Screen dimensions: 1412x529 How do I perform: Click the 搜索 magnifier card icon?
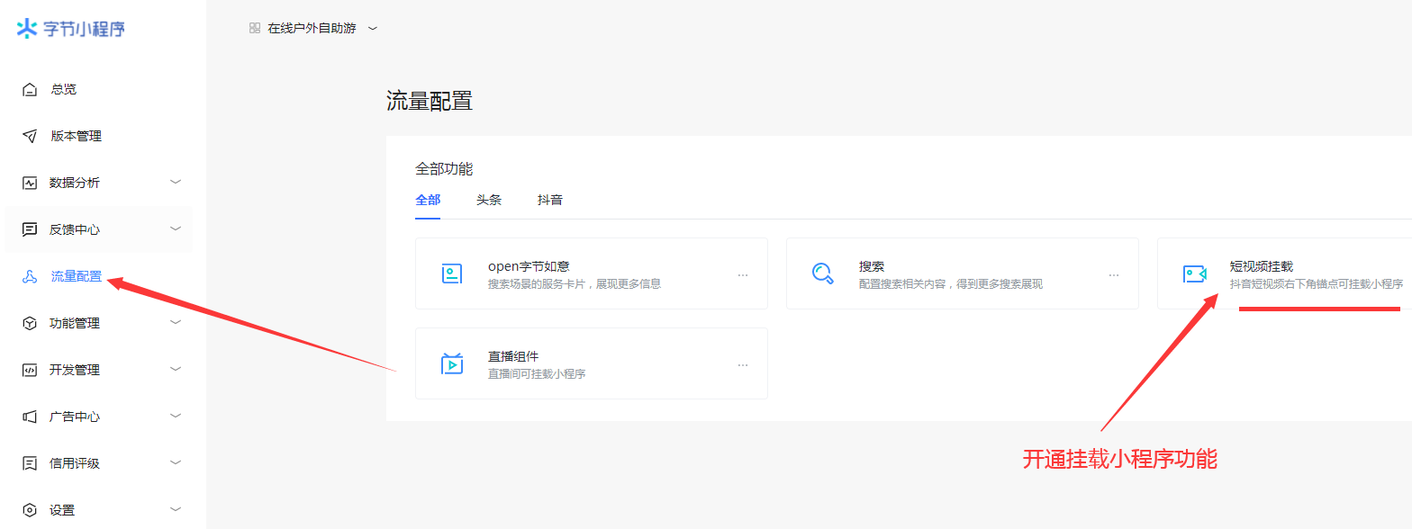coord(822,273)
